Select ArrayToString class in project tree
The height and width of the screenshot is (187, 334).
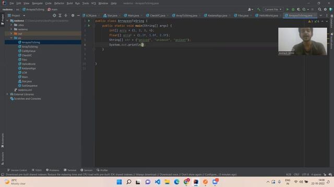click(30, 47)
